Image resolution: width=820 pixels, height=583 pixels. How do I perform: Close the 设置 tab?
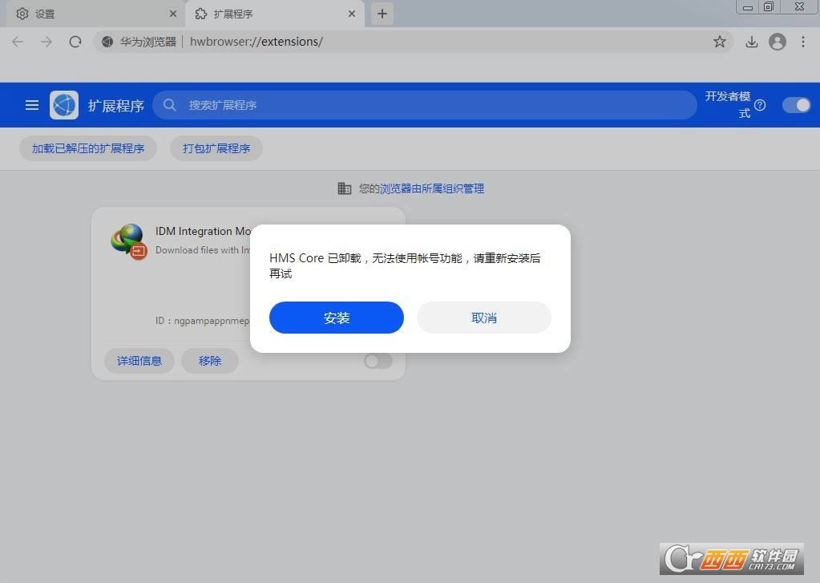(x=173, y=14)
